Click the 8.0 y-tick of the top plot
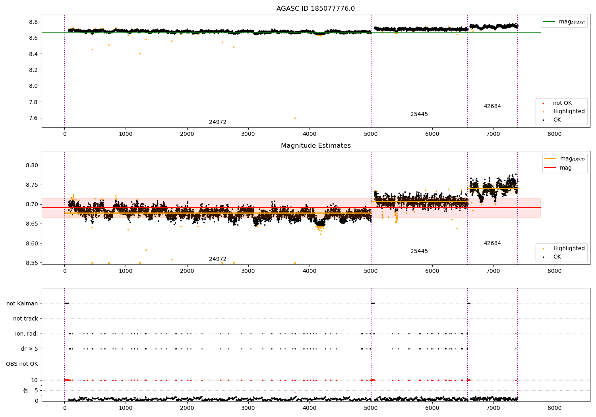 tap(33, 86)
